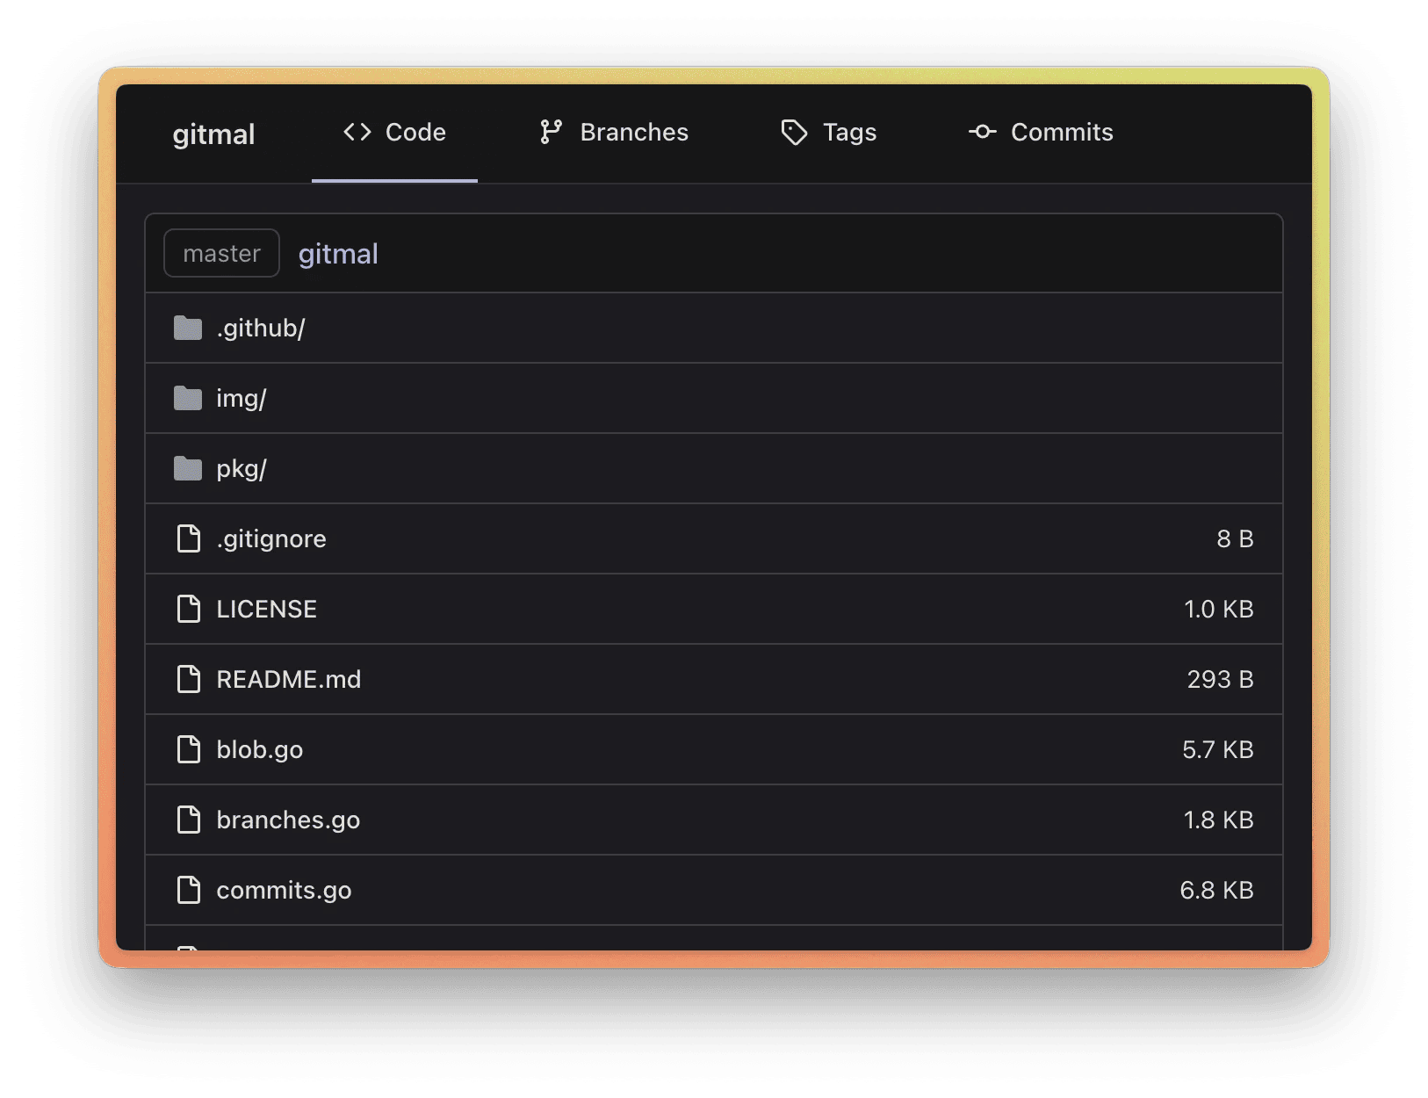
Task: Click the Tags label icon
Action: pos(794,133)
